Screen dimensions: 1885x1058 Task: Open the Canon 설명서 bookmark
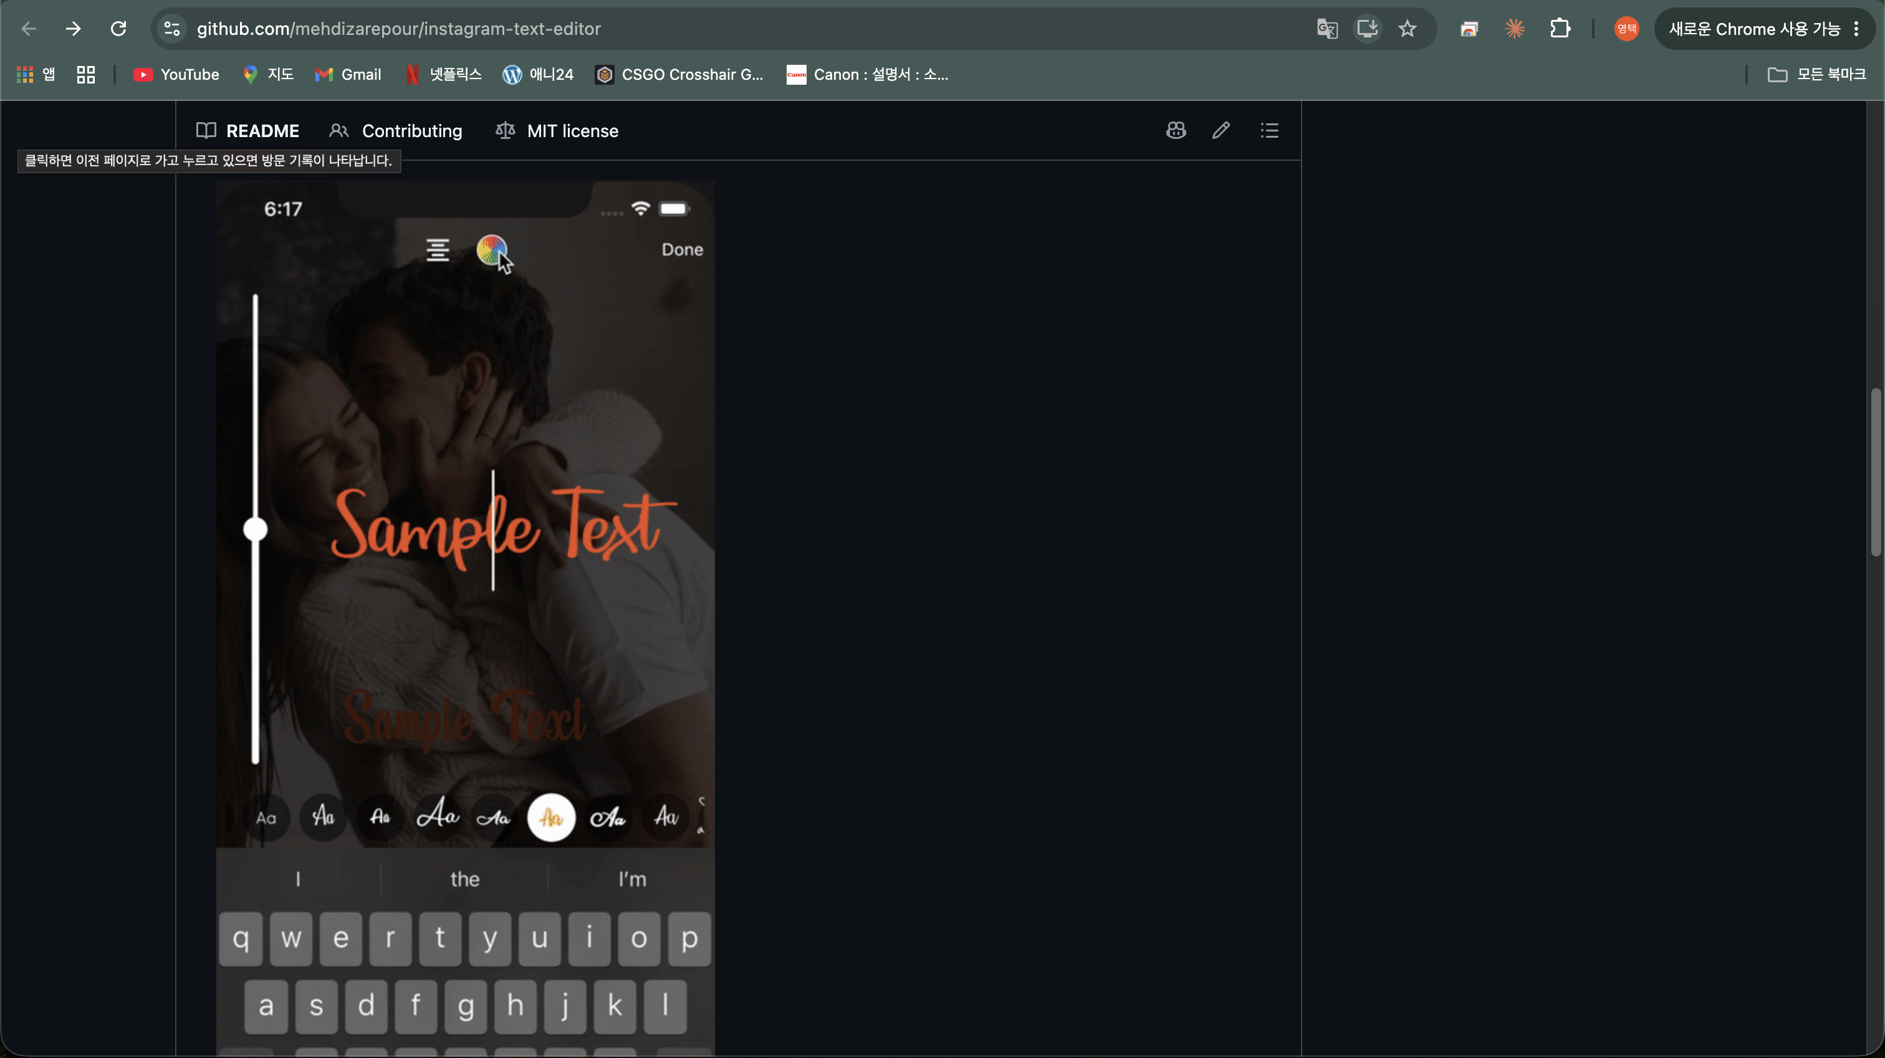(x=867, y=74)
